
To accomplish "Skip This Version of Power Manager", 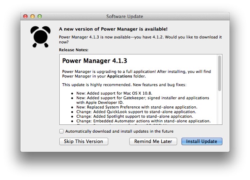I will coord(84,141).
